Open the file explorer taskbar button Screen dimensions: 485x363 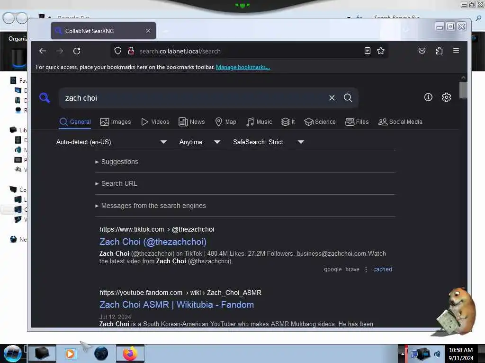(x=42, y=354)
